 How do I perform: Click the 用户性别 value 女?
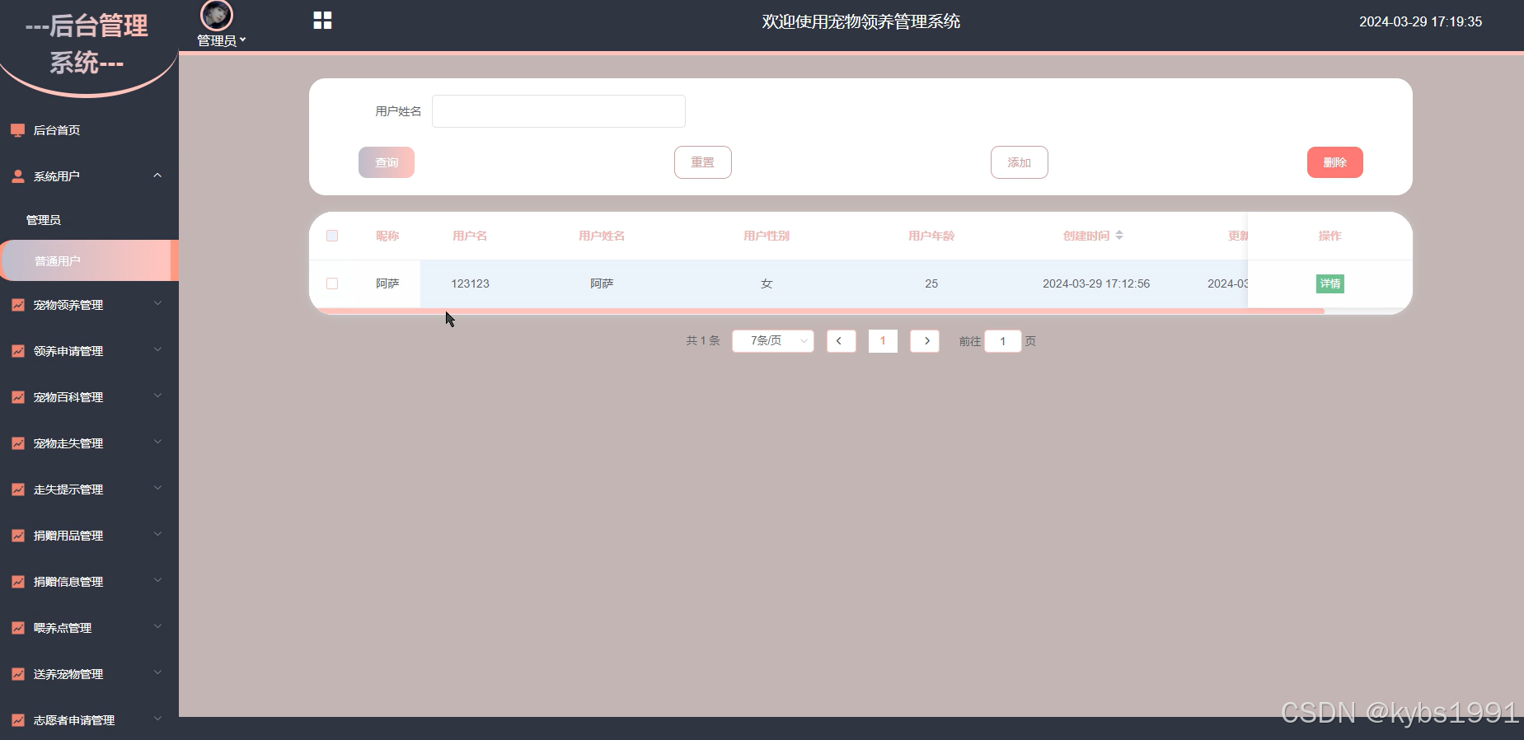767,283
